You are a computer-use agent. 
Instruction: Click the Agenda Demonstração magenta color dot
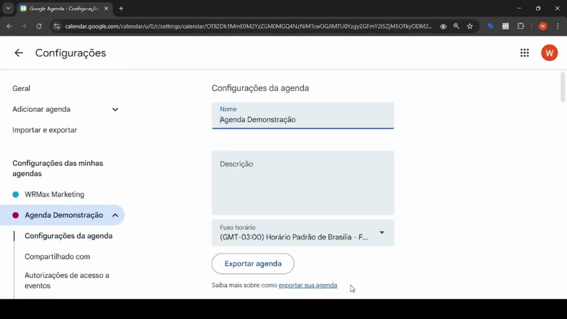pos(16,215)
